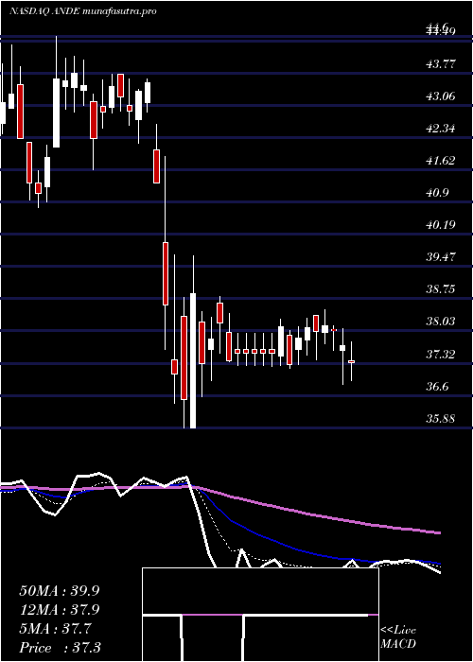Click the NASDAQ ANDE munafasutra.pro title text
The height and width of the screenshot is (662, 473).
click(x=83, y=11)
